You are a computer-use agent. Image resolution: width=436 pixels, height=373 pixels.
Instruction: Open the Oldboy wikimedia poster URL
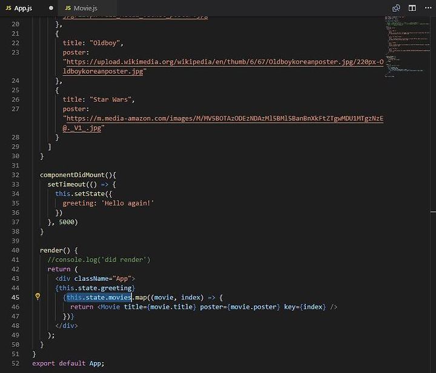[223, 66]
